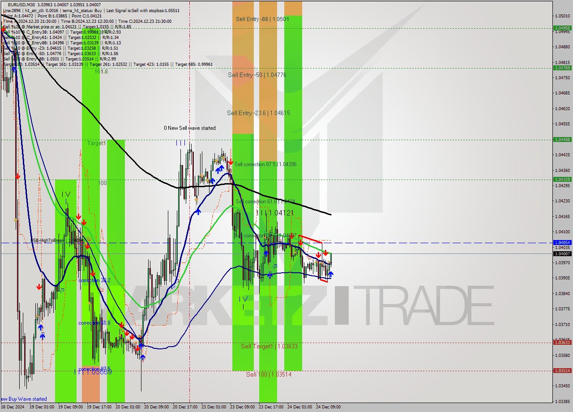
Task: Click the 'Sell Entry -23.6 | 1.04615' label
Action: point(258,113)
